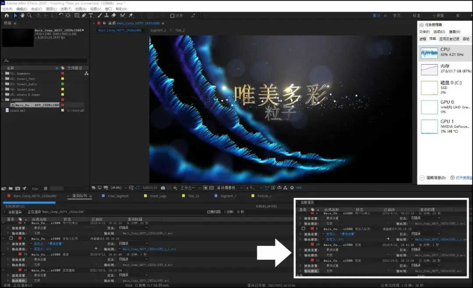The image size is (473, 288).
Task: Open the 项目 panel menu icon
Action: (x=15, y=23)
